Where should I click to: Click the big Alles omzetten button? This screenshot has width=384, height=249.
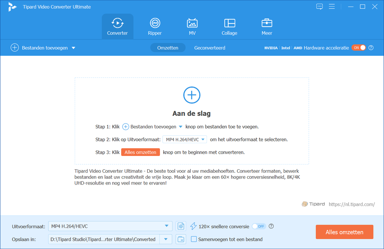(x=344, y=232)
